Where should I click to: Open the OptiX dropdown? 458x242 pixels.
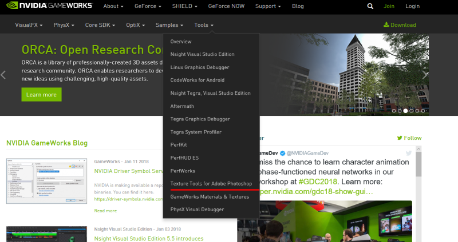click(x=135, y=25)
